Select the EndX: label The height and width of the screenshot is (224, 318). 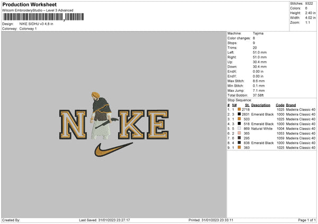tap(232, 71)
